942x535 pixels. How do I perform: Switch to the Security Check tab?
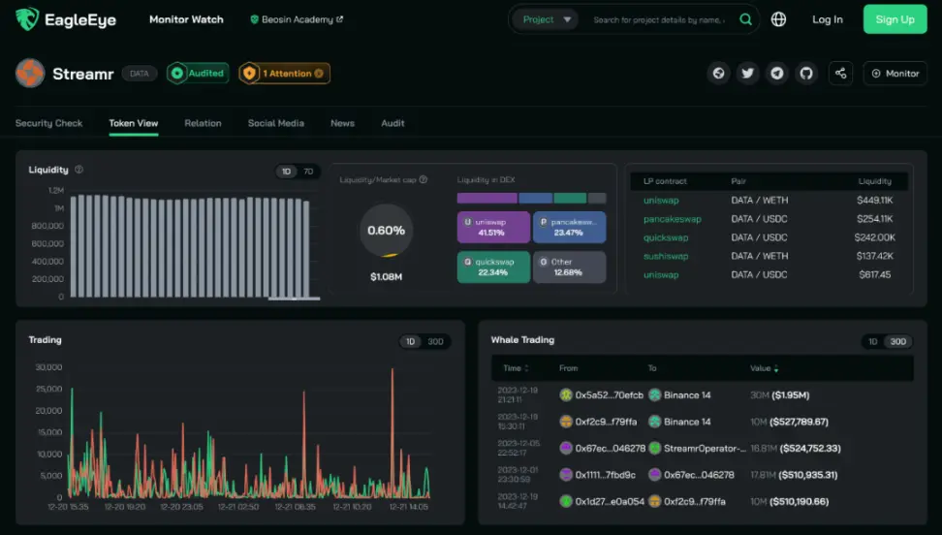click(x=48, y=123)
